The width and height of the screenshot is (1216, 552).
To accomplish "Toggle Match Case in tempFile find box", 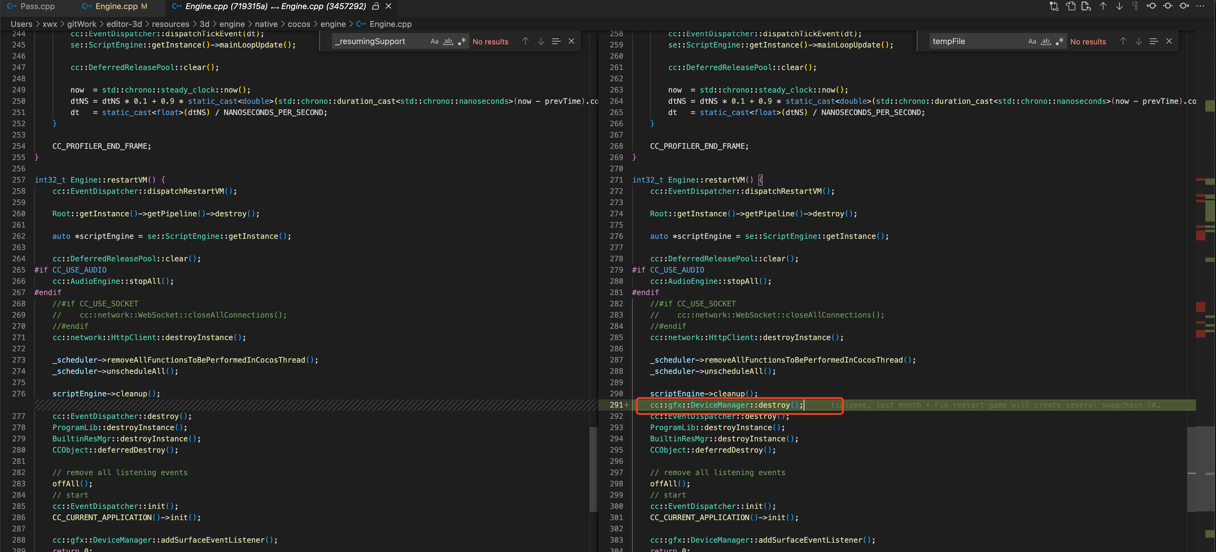I will (1032, 42).
